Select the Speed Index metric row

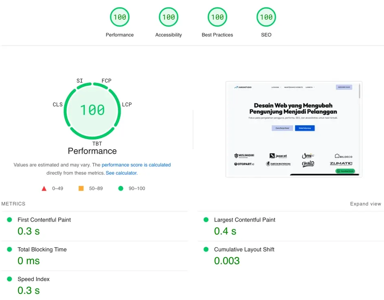pyautogui.click(x=94, y=285)
